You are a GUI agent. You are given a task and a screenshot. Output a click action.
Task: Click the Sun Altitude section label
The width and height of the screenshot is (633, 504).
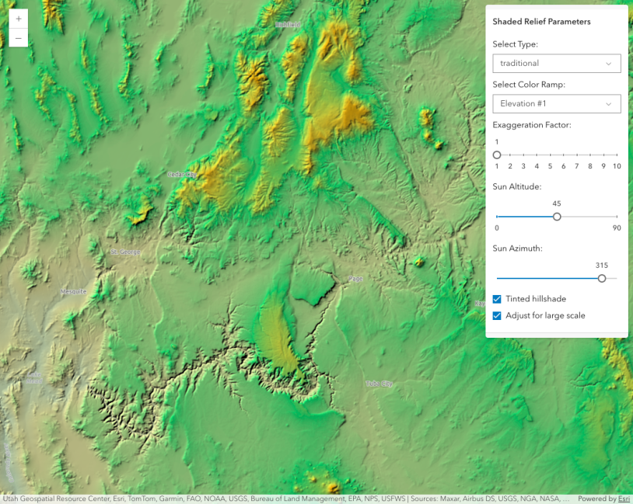[517, 186]
